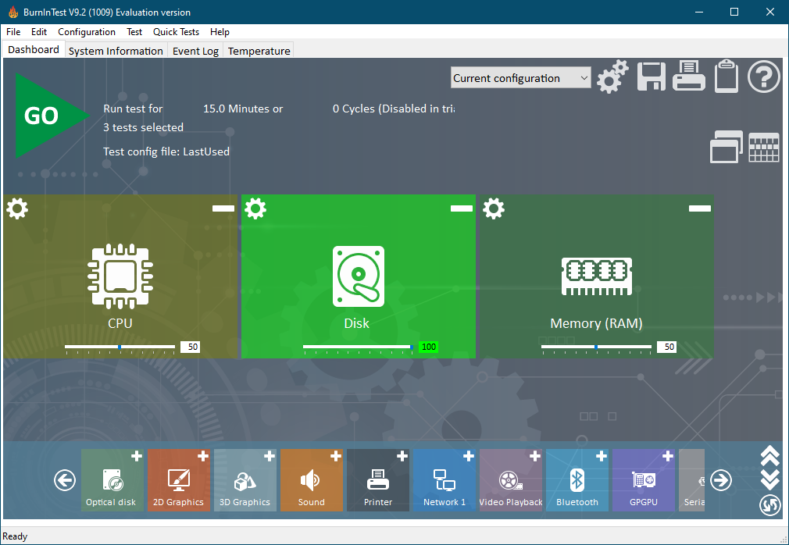This screenshot has height=545, width=789.
Task: Adjust the Memory duty cycle slider
Action: click(596, 347)
